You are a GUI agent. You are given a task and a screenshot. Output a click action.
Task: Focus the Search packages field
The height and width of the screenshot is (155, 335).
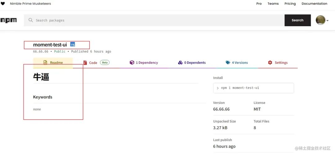pyautogui.click(x=154, y=20)
